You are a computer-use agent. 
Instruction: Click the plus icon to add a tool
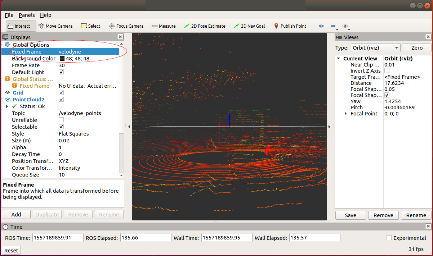click(x=321, y=26)
